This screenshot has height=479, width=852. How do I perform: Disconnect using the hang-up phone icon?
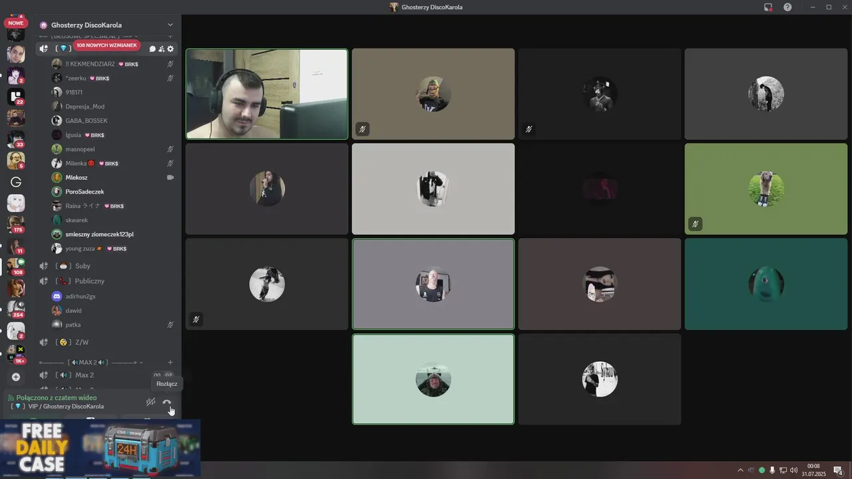167,402
